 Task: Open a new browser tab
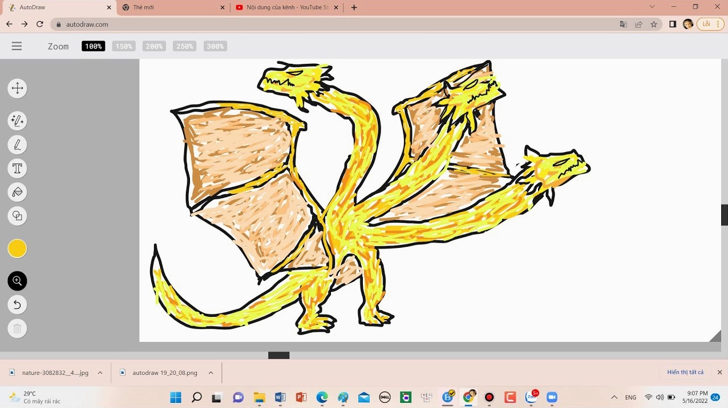pyautogui.click(x=354, y=7)
